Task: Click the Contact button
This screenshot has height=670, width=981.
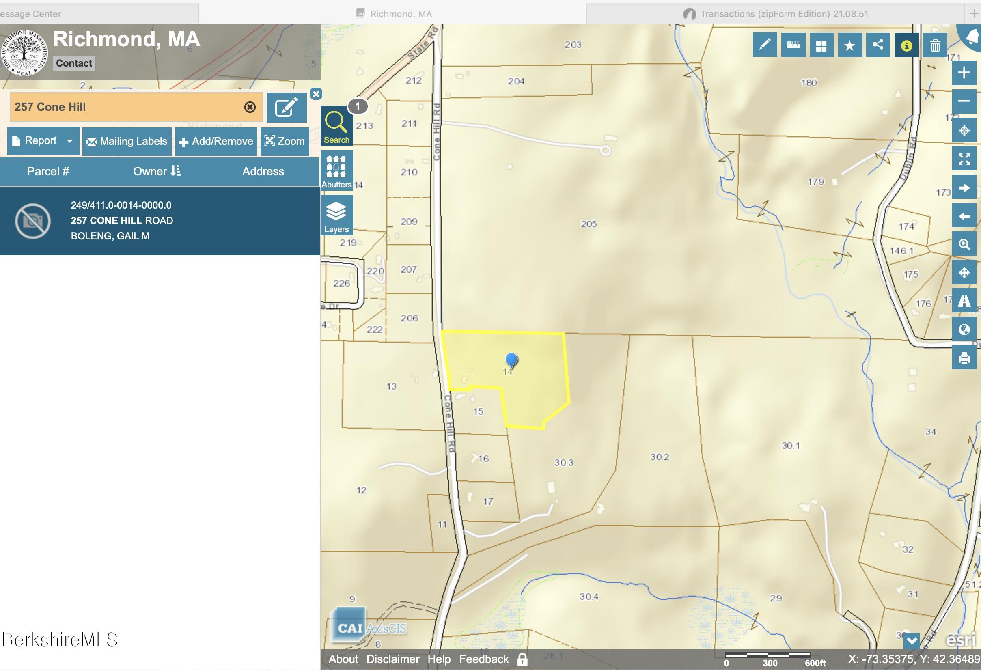Action: tap(74, 63)
